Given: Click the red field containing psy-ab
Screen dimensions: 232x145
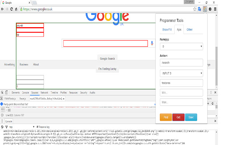Looking at the screenshot, I should [30, 25].
